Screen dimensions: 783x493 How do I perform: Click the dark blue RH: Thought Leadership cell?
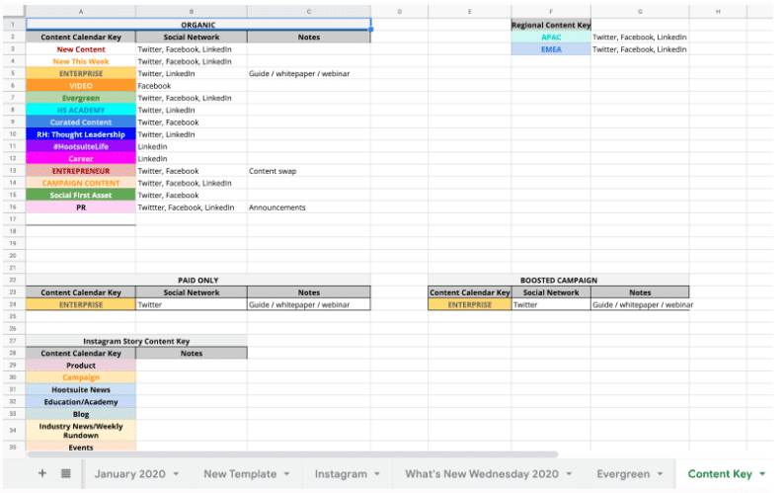[81, 134]
